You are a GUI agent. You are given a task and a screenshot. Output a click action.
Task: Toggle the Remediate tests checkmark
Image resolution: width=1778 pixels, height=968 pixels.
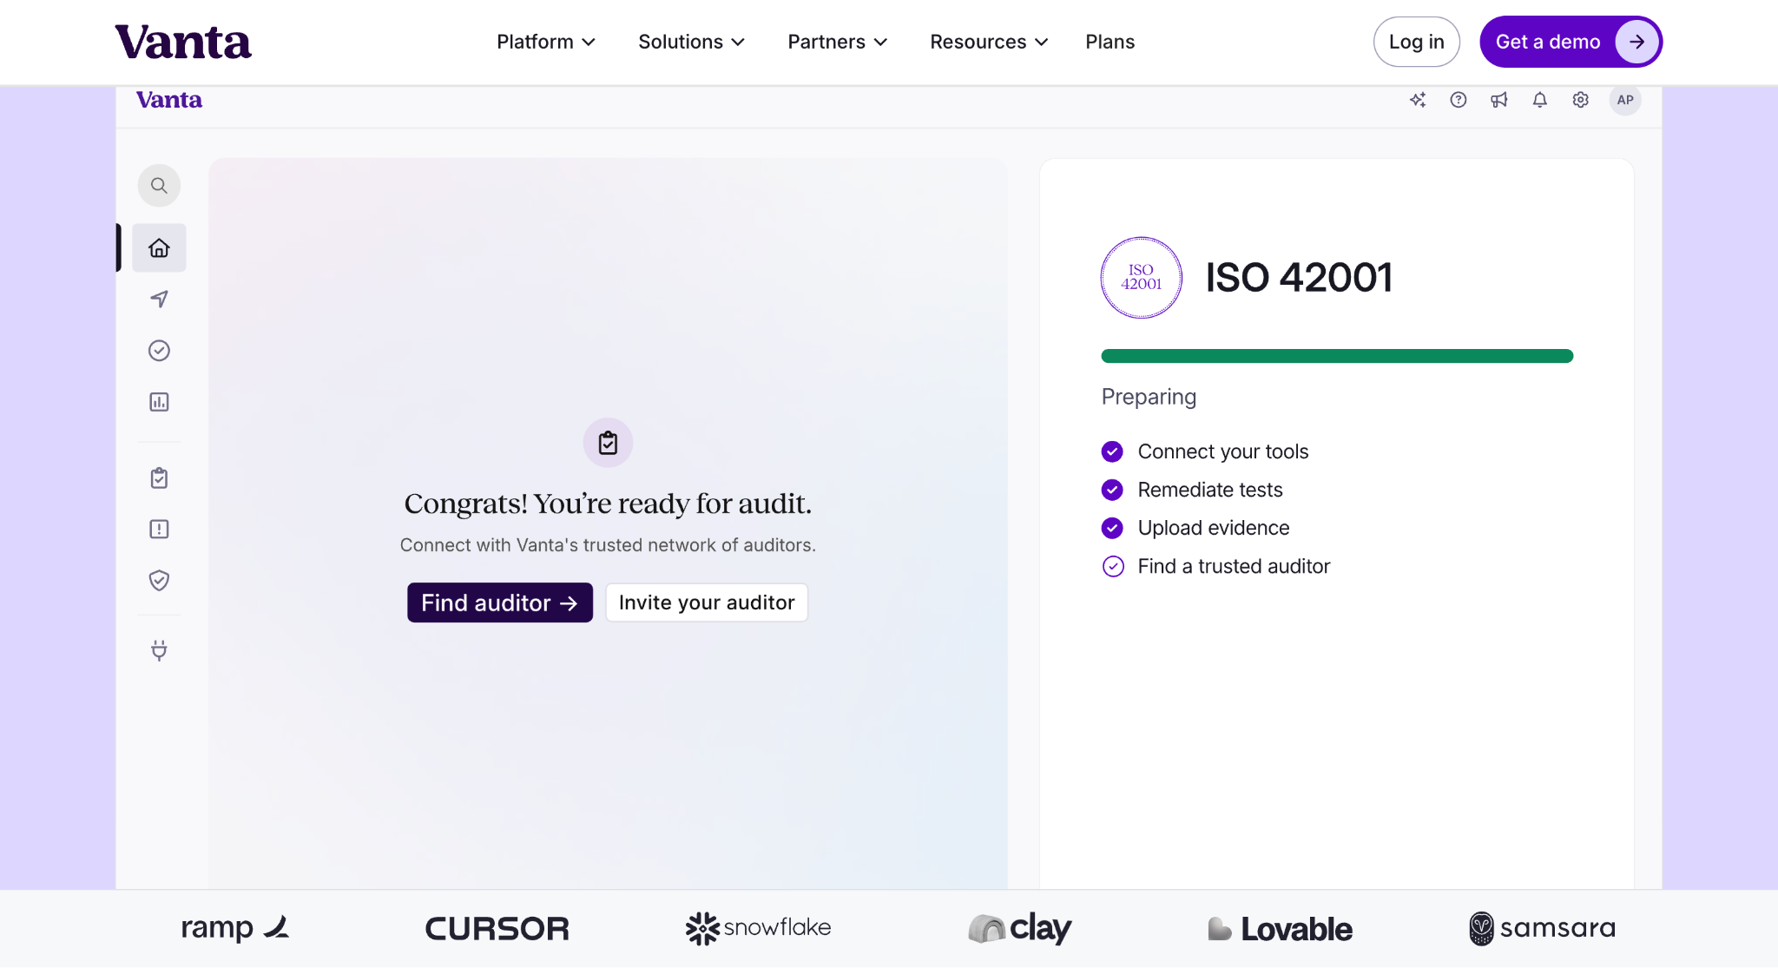pos(1112,490)
